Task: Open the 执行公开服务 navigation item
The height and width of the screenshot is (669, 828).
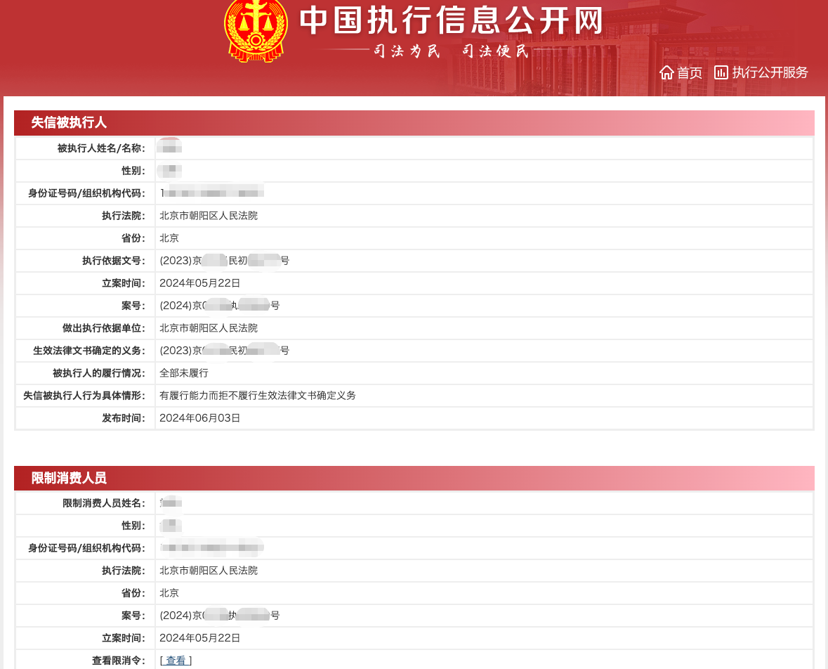Action: point(770,72)
